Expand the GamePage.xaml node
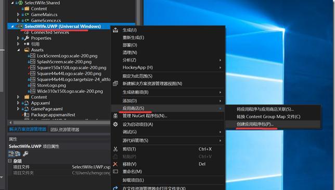Screen dimensions: 335x190 click(18, 109)
